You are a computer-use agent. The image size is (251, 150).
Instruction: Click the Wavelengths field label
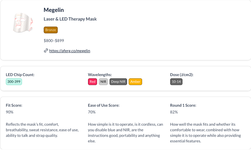point(100,75)
